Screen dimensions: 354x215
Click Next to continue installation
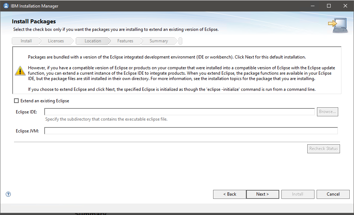[x=262, y=194]
